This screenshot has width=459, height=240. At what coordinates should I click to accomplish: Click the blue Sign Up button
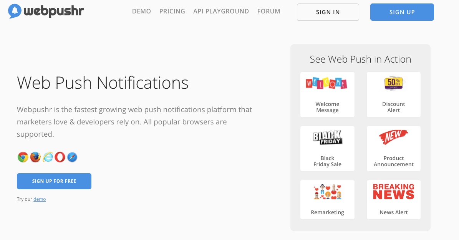coord(402,12)
